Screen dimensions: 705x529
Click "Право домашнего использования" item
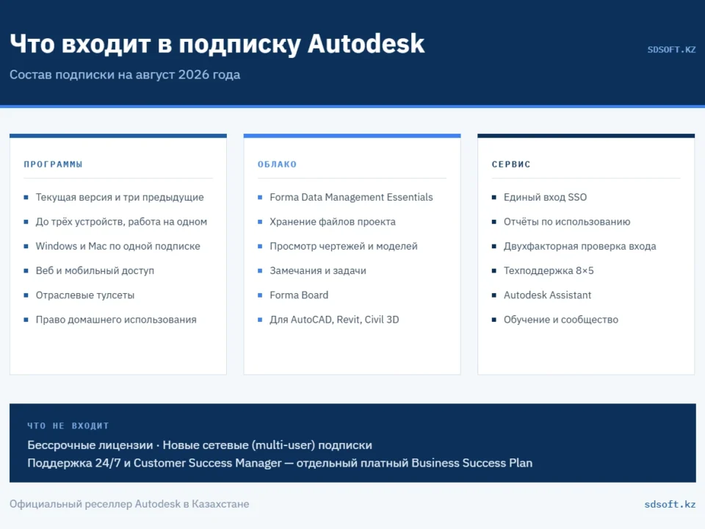coord(116,320)
